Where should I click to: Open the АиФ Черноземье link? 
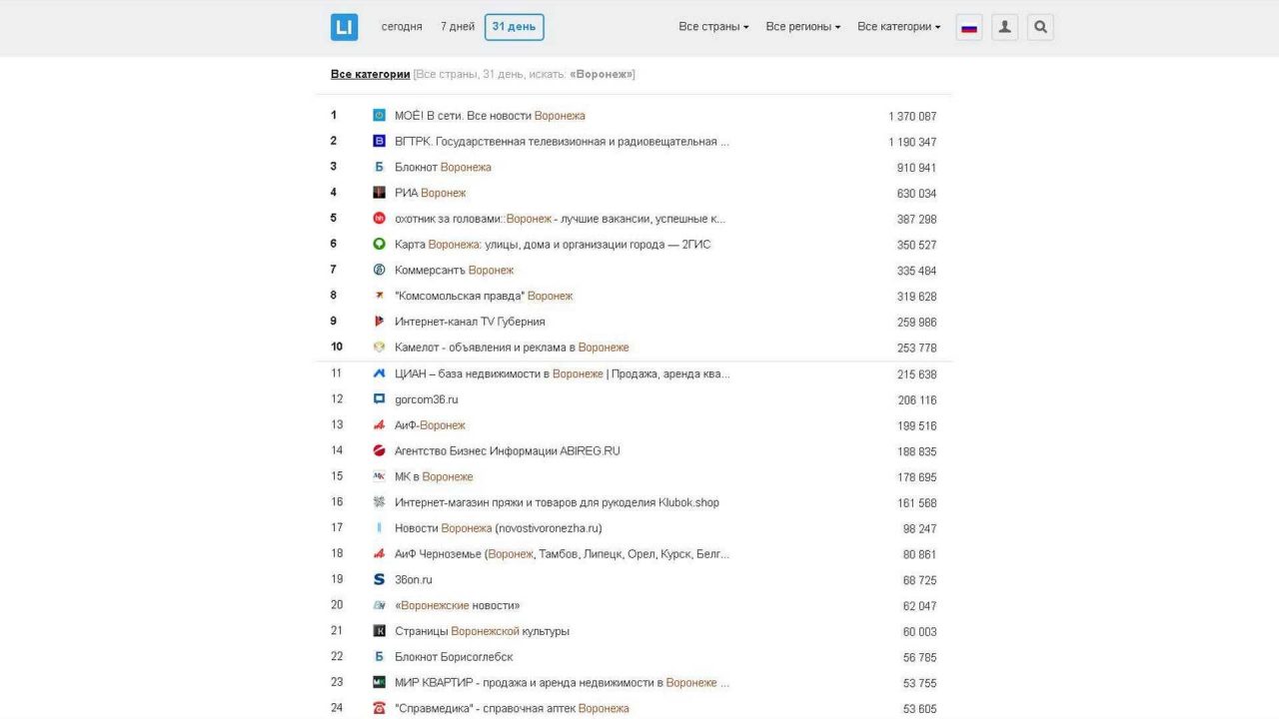[562, 554]
